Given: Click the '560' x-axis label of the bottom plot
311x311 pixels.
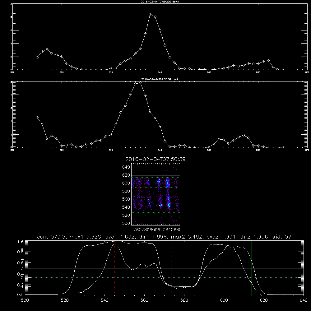Looking at the screenshot, I should [144, 300].
